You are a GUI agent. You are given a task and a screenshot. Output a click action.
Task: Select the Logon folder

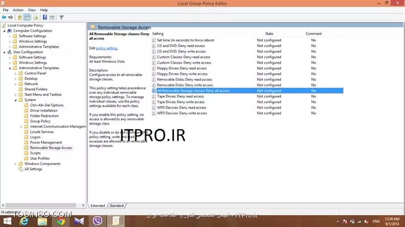pos(35,137)
